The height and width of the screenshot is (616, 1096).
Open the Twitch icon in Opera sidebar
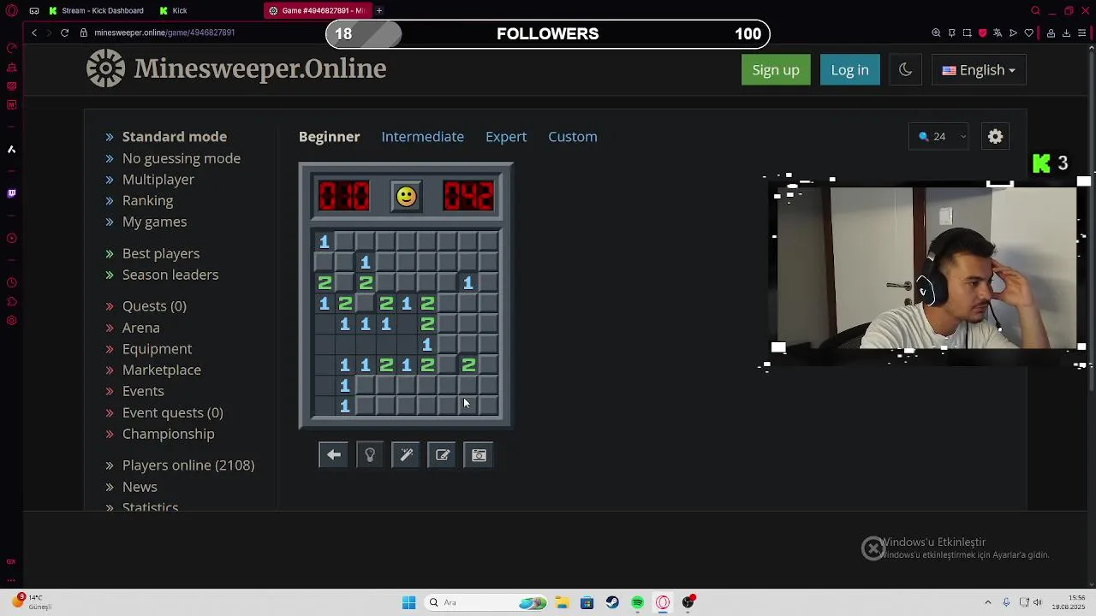tap(11, 193)
